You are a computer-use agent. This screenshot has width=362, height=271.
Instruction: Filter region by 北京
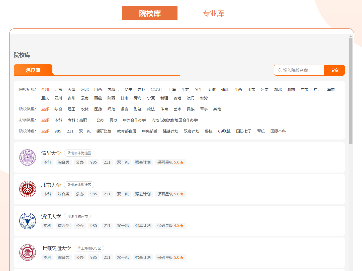click(58, 90)
